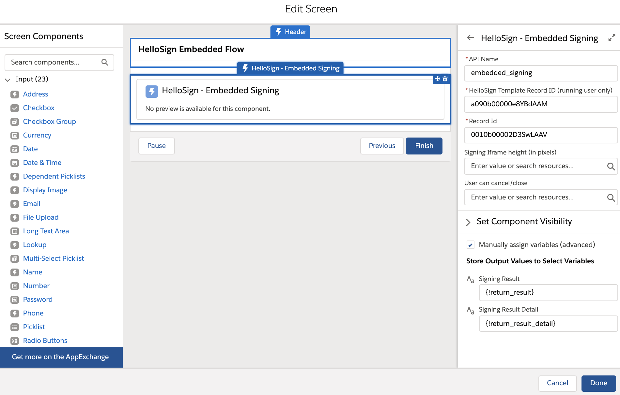Expand the properties panel with the arrows icon
Viewport: 620px width, 395px height.
612,38
